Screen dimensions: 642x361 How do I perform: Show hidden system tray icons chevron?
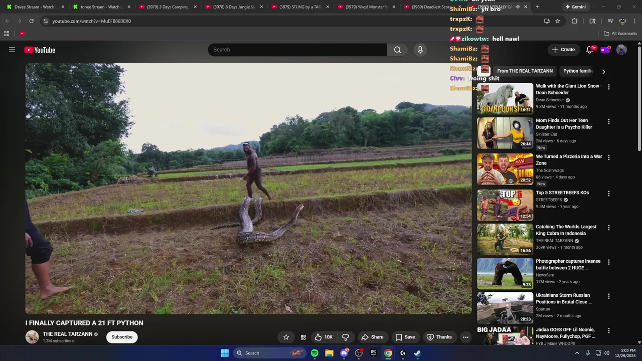tap(577, 353)
